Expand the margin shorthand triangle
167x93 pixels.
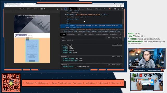[69, 51]
